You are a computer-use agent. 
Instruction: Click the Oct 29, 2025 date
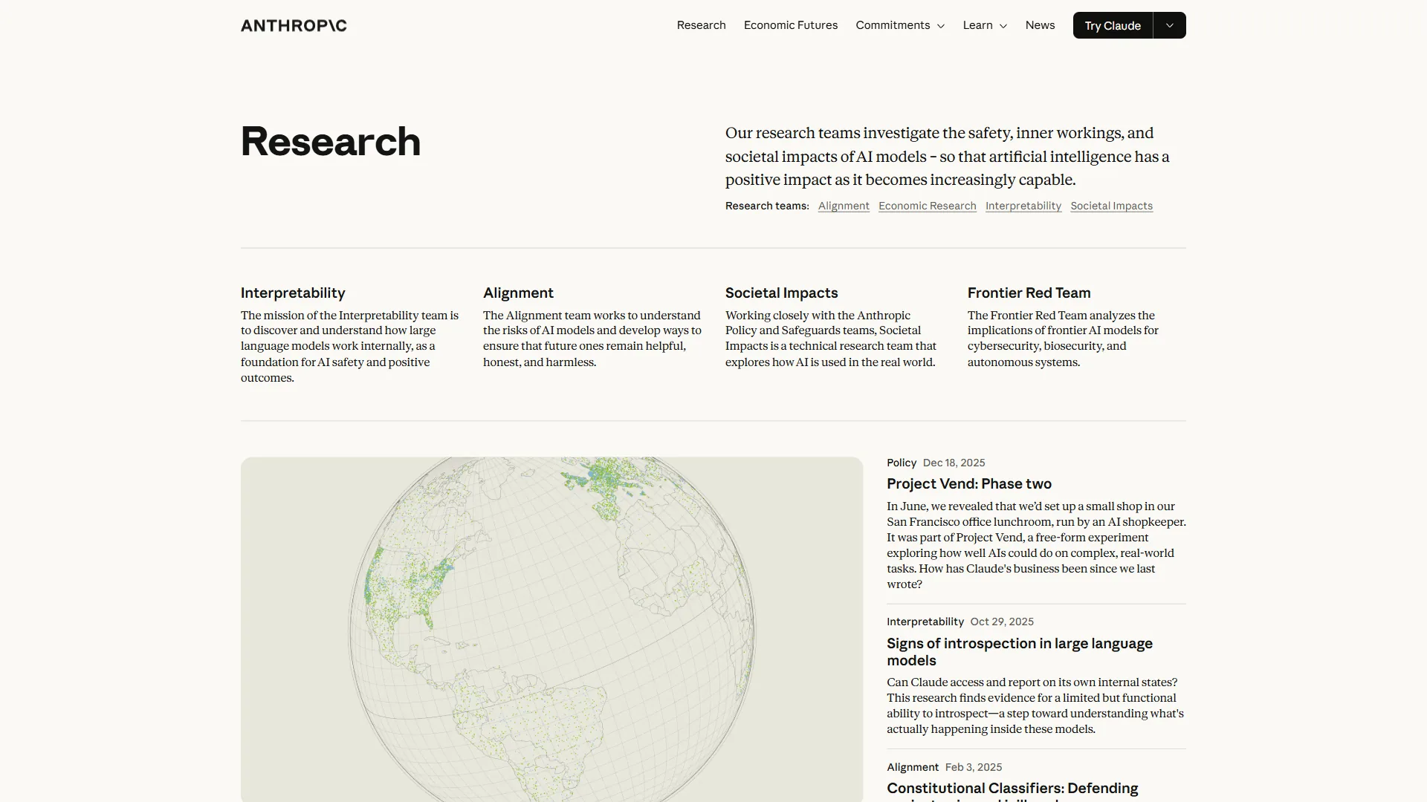coord(1001,622)
